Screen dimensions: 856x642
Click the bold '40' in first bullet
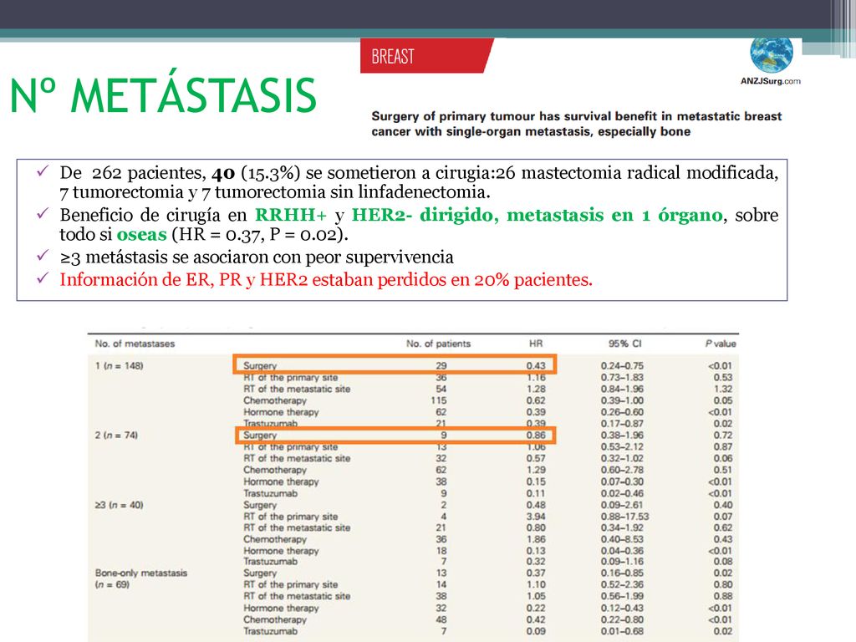click(222, 173)
